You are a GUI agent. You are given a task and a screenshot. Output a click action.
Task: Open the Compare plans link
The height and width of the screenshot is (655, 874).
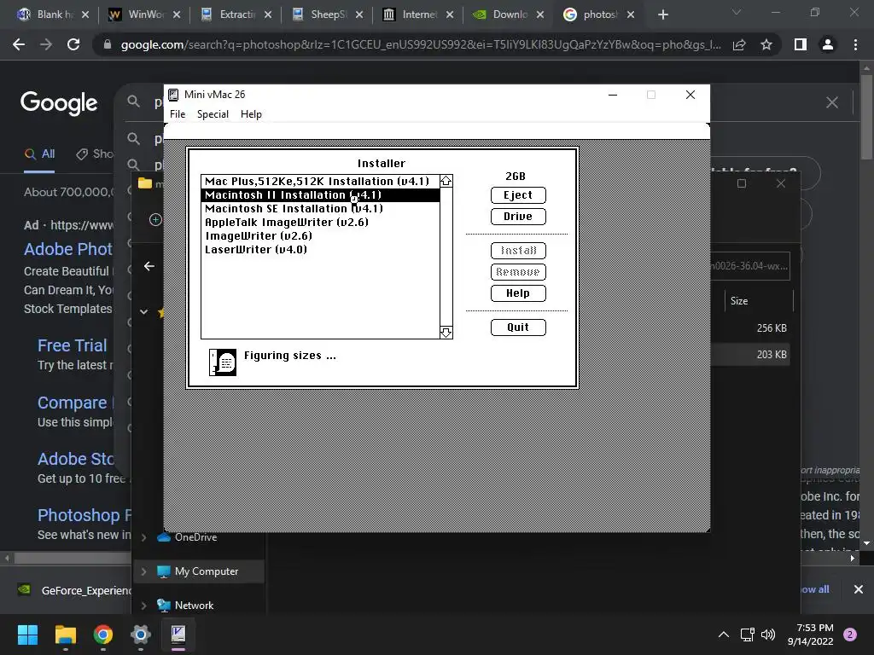(x=75, y=403)
